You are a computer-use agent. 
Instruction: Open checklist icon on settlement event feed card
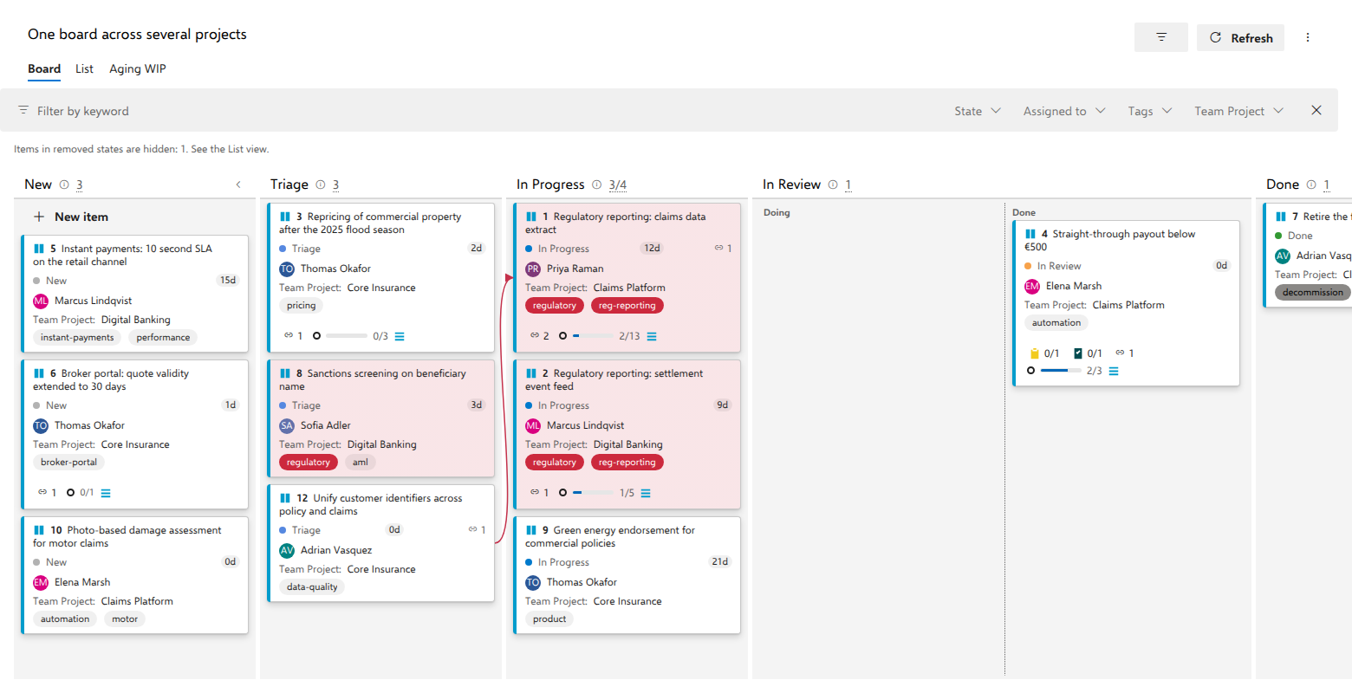(646, 493)
